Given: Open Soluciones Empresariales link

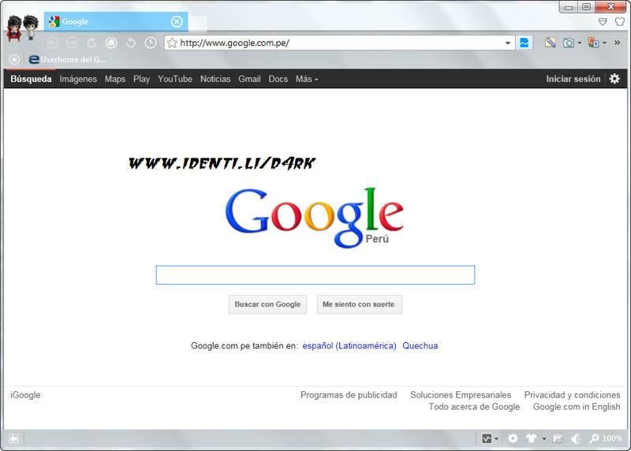Looking at the screenshot, I should click(x=461, y=395).
